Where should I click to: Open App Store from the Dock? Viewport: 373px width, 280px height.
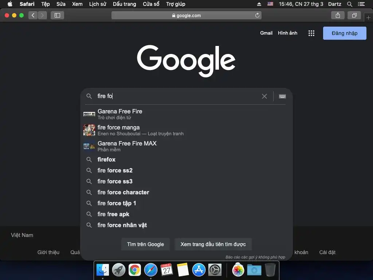199,270
